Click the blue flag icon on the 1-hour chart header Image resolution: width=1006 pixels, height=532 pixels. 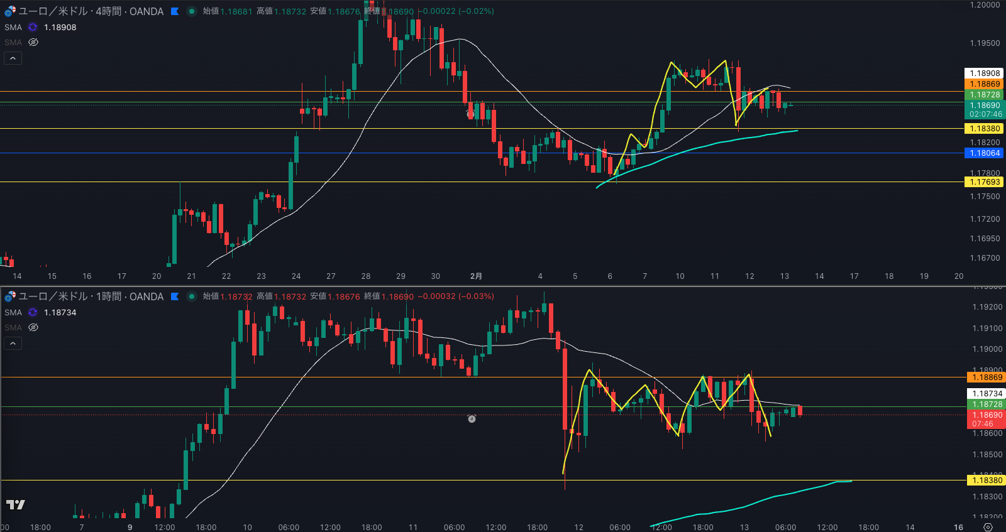click(x=175, y=296)
